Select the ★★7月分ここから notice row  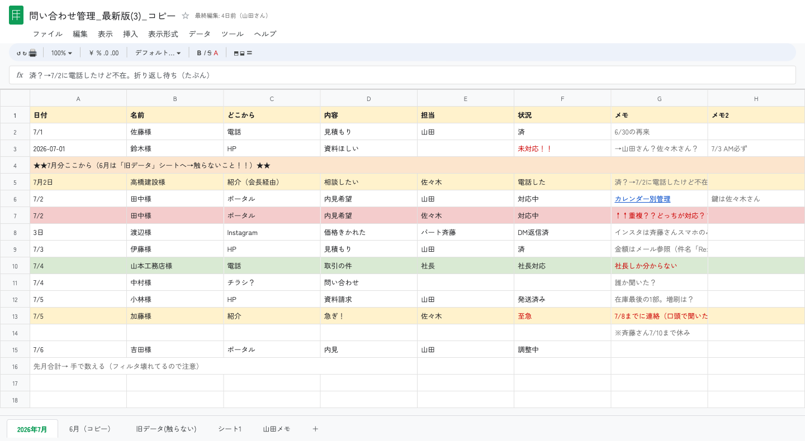click(x=418, y=165)
